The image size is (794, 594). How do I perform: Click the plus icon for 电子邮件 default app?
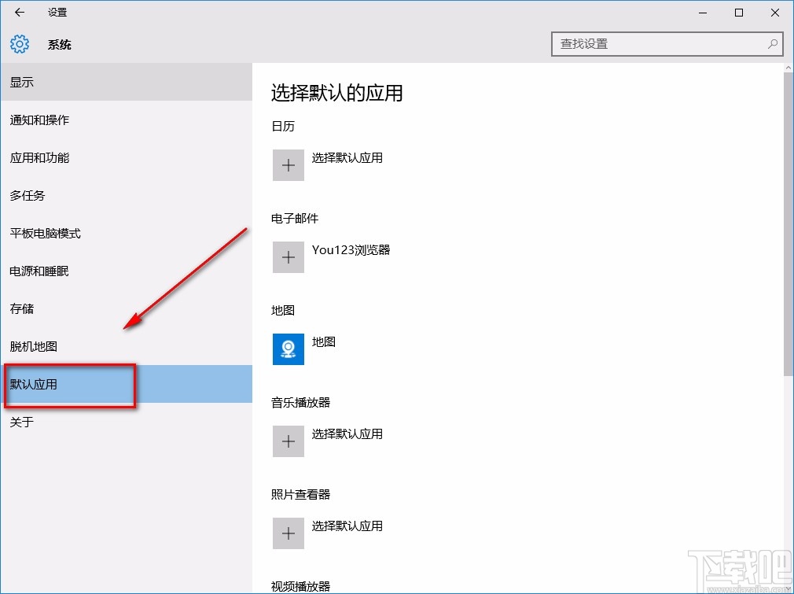click(288, 257)
